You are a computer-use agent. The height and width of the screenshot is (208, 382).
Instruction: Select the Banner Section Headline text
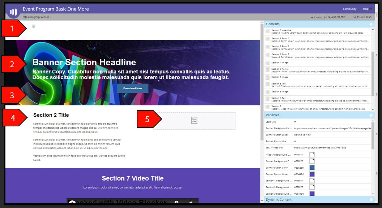pyautogui.click(x=84, y=62)
